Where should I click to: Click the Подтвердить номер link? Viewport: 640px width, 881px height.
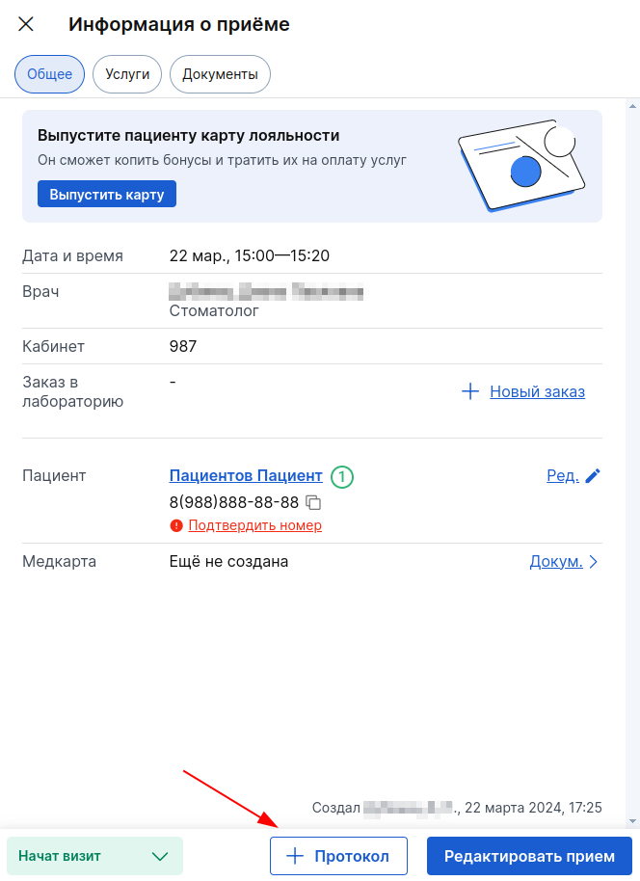tap(254, 525)
